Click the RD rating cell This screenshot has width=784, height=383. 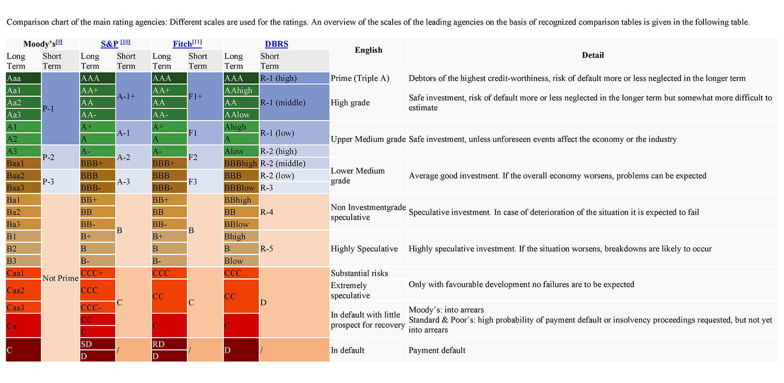tap(169, 344)
